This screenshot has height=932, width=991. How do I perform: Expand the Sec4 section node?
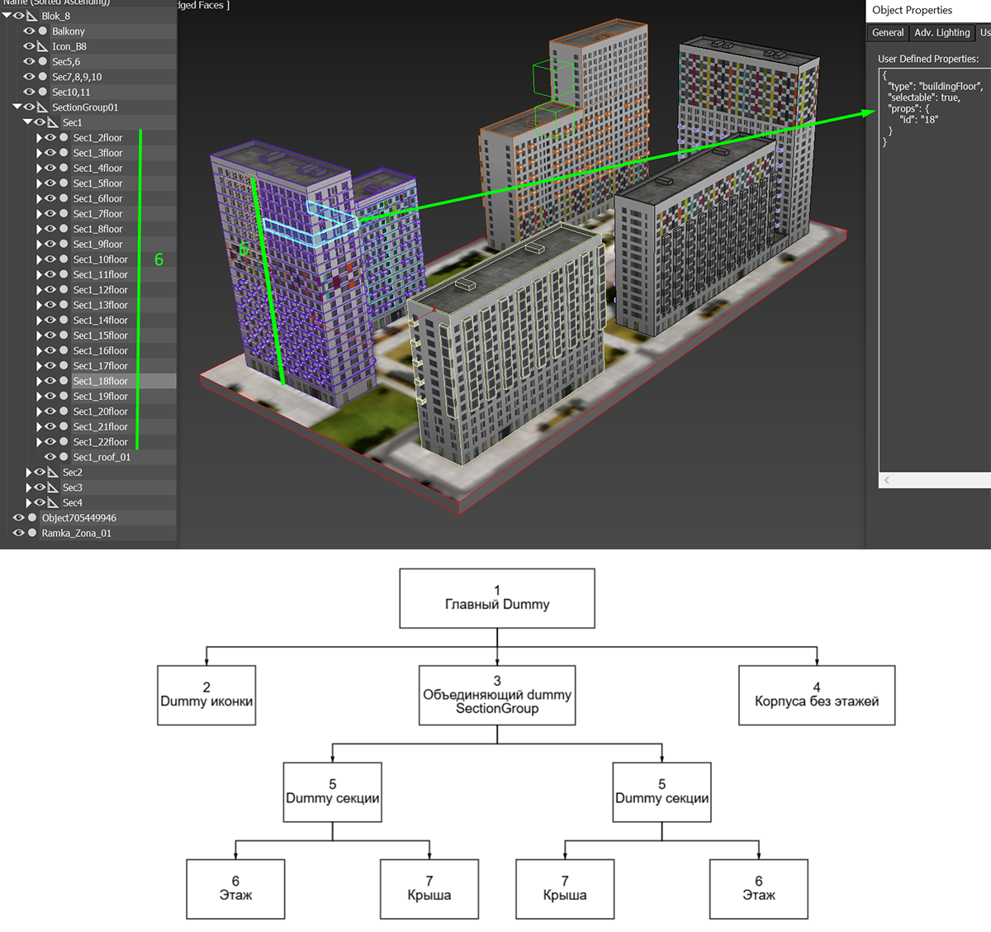pos(28,502)
